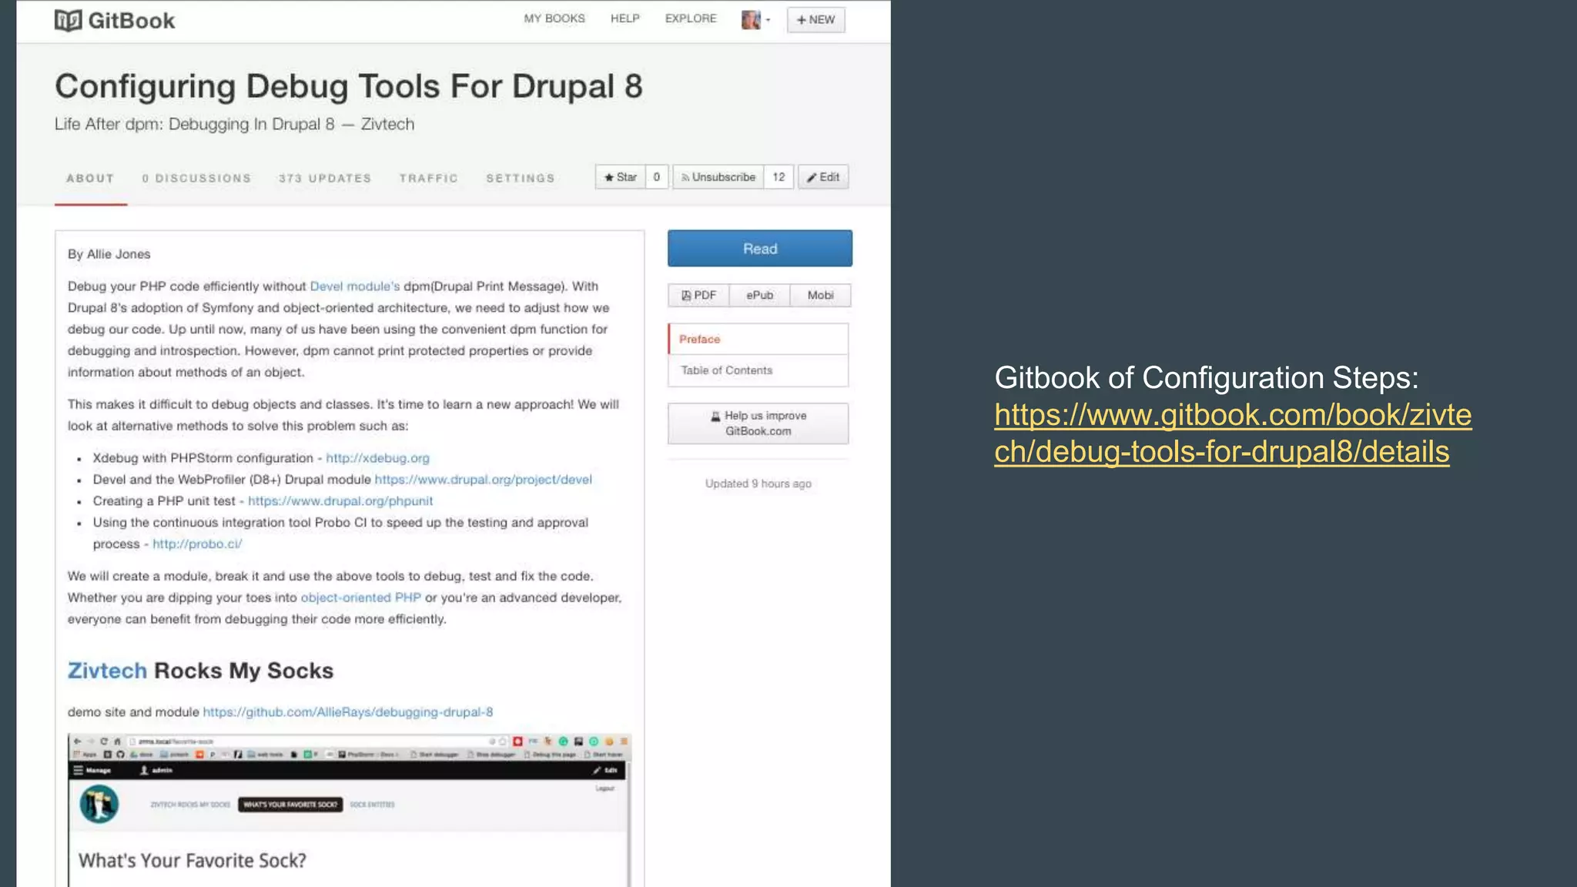Download the book as Mobi

pos(820,295)
